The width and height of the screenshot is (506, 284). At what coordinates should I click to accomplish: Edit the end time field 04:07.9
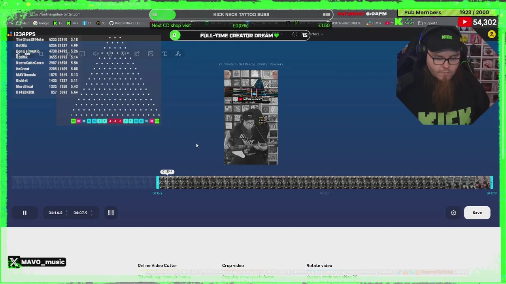pos(80,213)
